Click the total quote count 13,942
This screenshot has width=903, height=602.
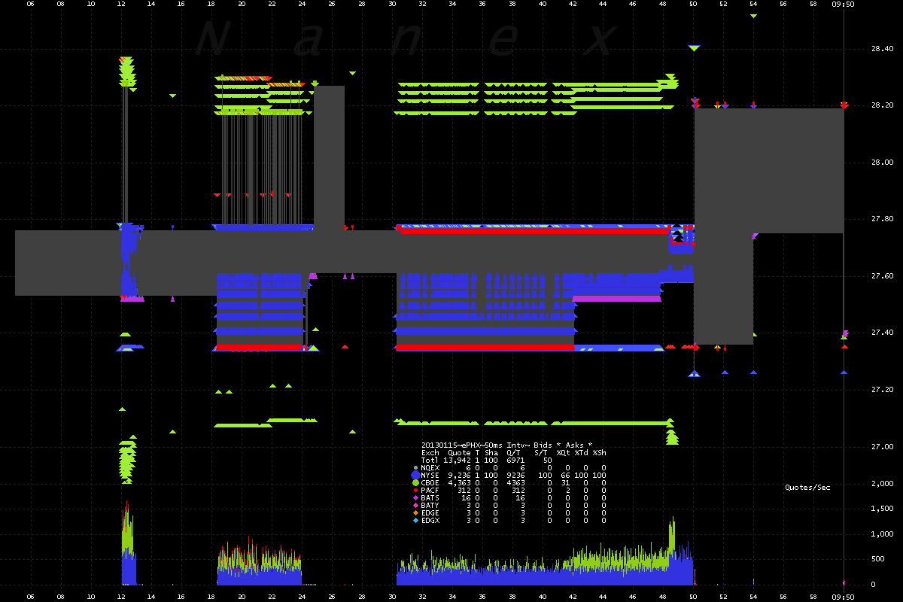[x=457, y=460]
